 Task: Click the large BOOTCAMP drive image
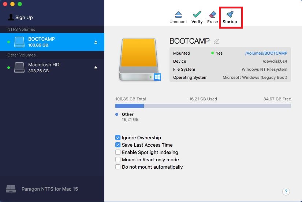coord(140,59)
